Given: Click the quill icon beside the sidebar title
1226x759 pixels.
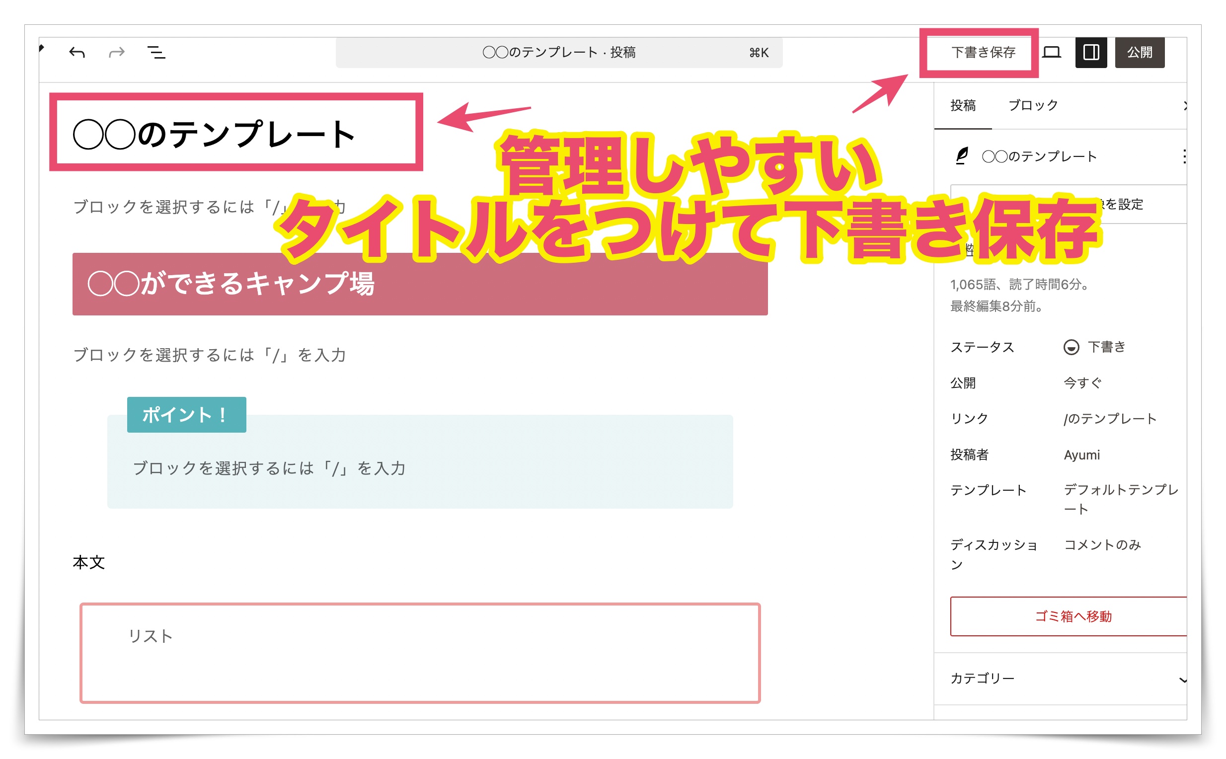Looking at the screenshot, I should coord(961,156).
